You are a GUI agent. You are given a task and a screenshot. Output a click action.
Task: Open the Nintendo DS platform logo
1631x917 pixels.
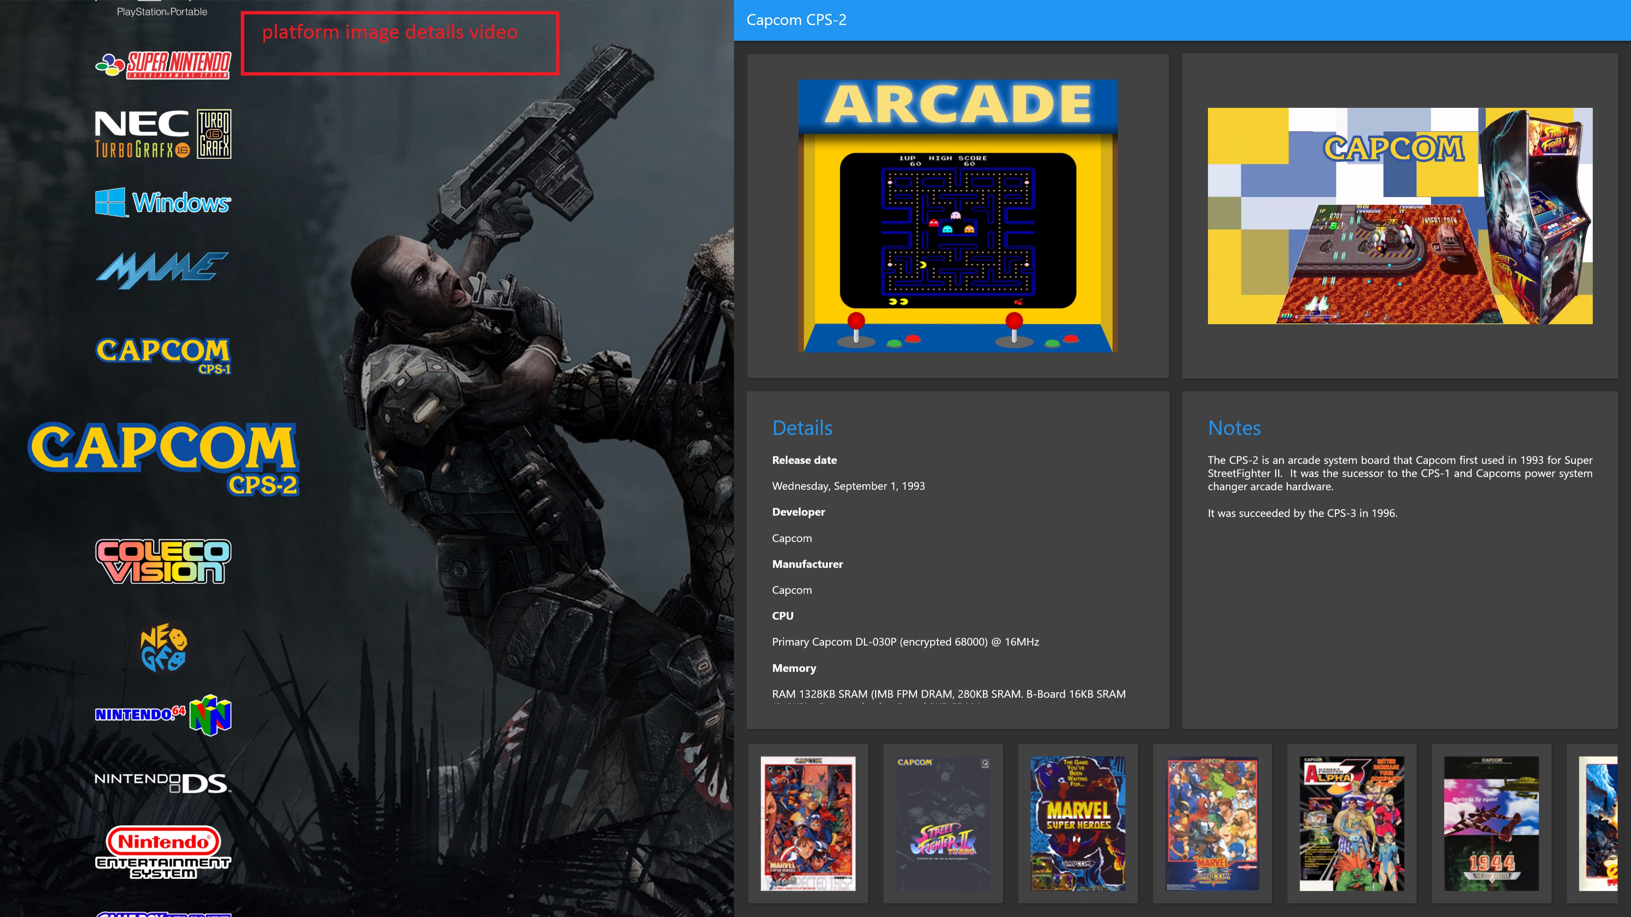[163, 783]
